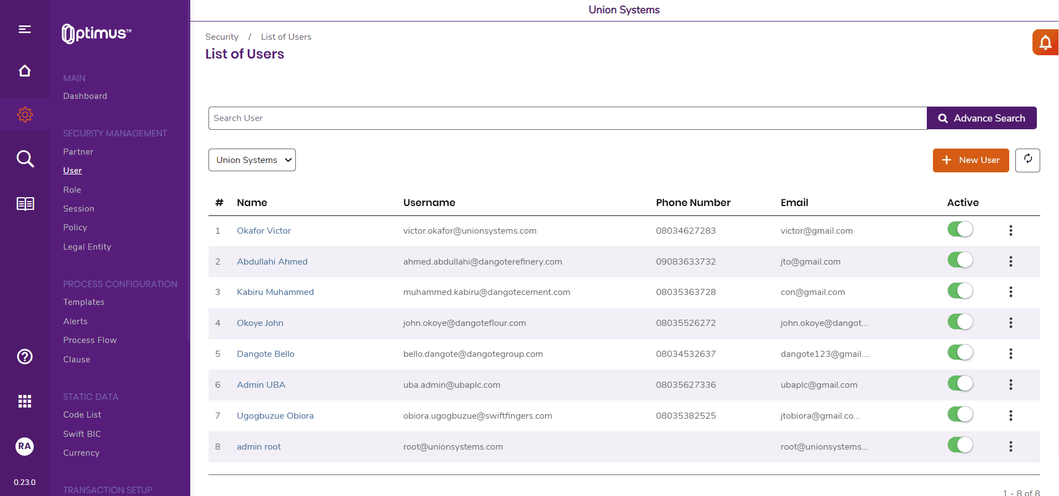Open Code List under Static Data

coord(82,415)
